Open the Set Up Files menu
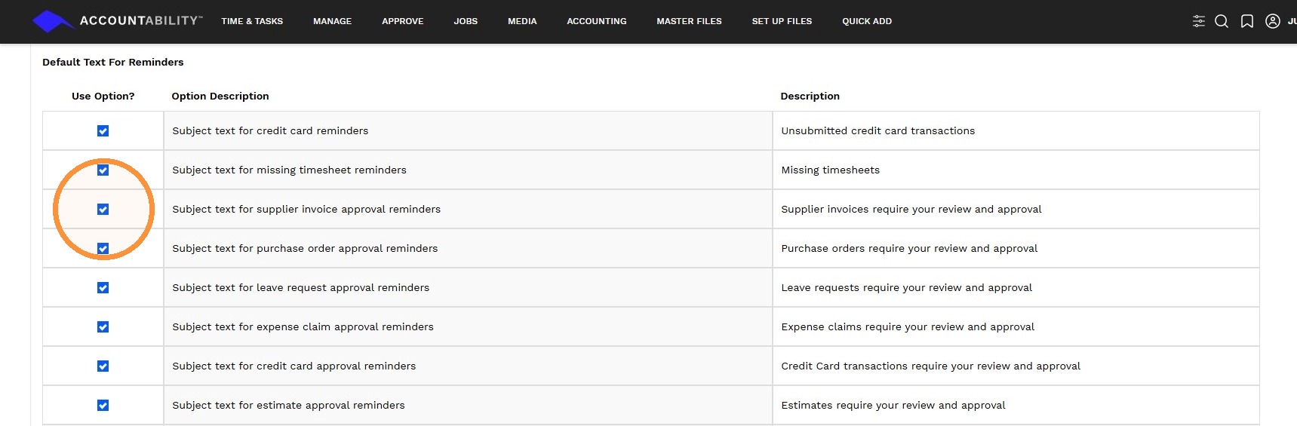Viewport: 1297px width, 426px height. tap(782, 21)
